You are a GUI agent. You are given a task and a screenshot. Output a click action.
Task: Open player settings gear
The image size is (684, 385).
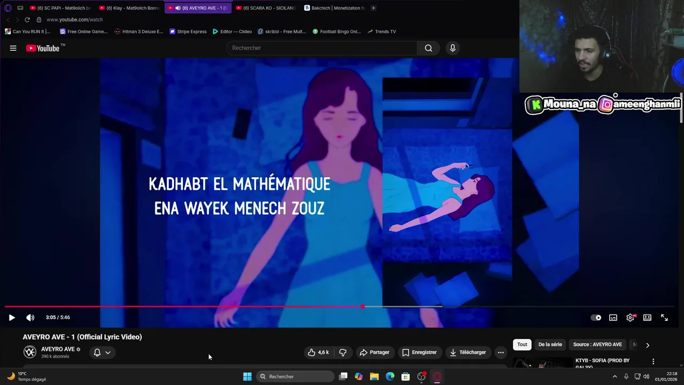tap(630, 318)
